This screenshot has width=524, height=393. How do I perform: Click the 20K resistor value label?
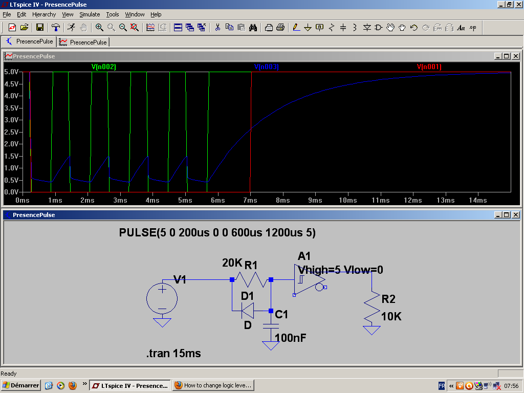[x=232, y=263]
